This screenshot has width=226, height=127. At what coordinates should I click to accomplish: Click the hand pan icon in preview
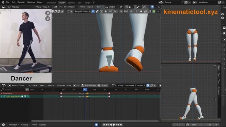(48, 18)
